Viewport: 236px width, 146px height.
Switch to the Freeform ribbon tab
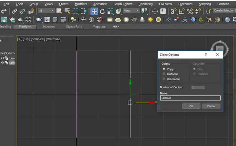25,27
